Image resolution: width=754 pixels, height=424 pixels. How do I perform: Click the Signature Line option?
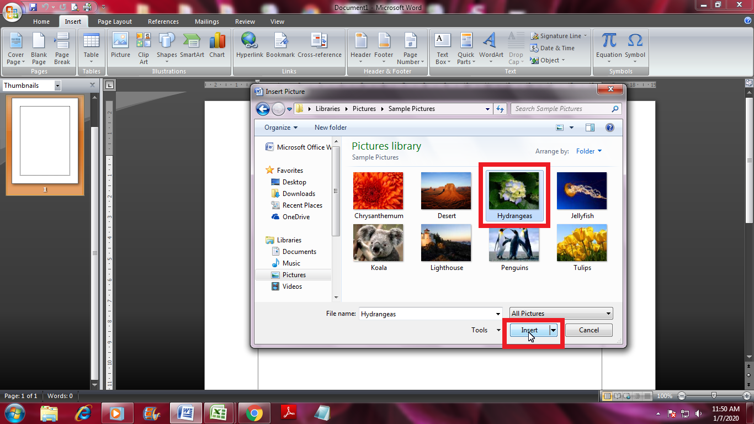(x=559, y=36)
